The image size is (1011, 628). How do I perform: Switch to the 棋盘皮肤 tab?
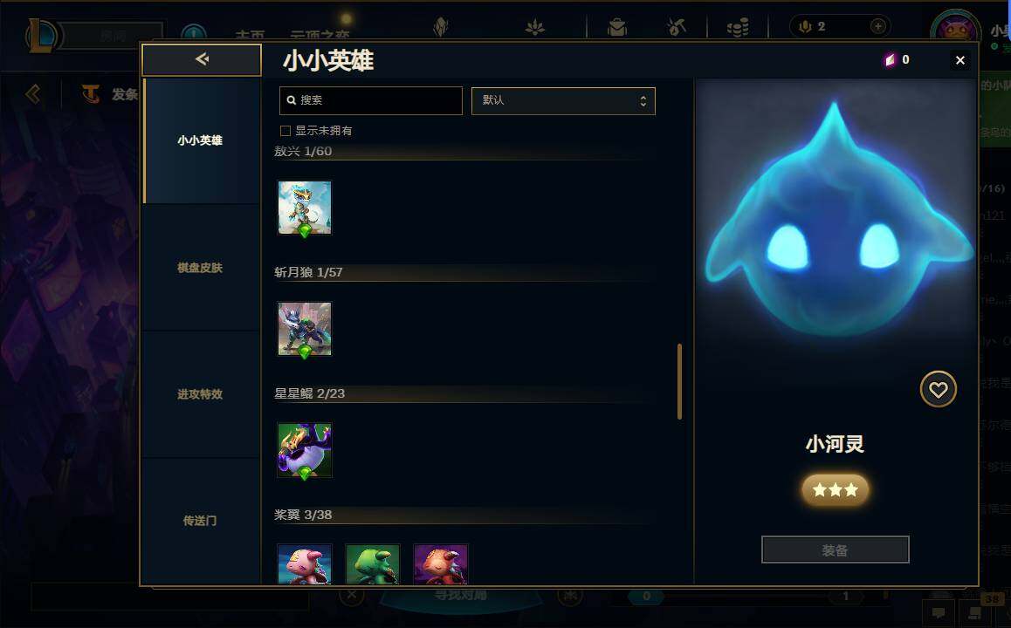click(x=200, y=267)
